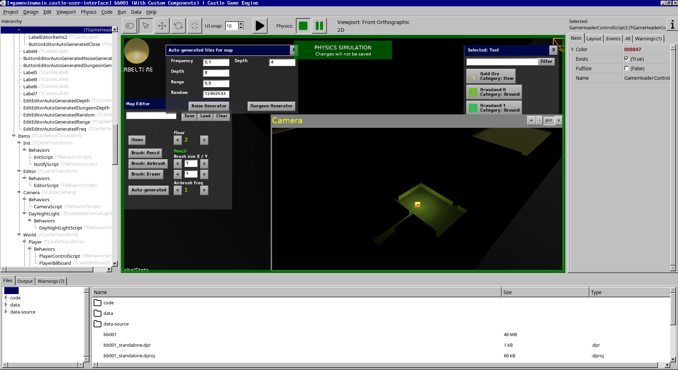Increment the UI snap spinner
The width and height of the screenshot is (678, 370).
click(x=241, y=24)
